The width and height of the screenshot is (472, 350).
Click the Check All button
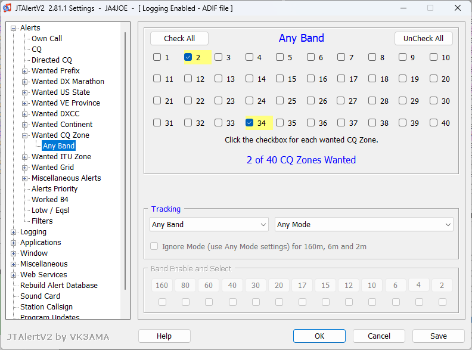coord(179,39)
